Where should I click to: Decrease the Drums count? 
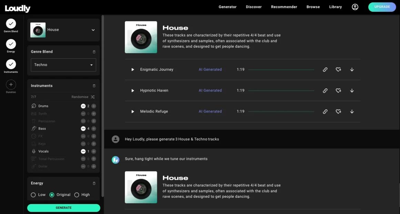pos(83,106)
